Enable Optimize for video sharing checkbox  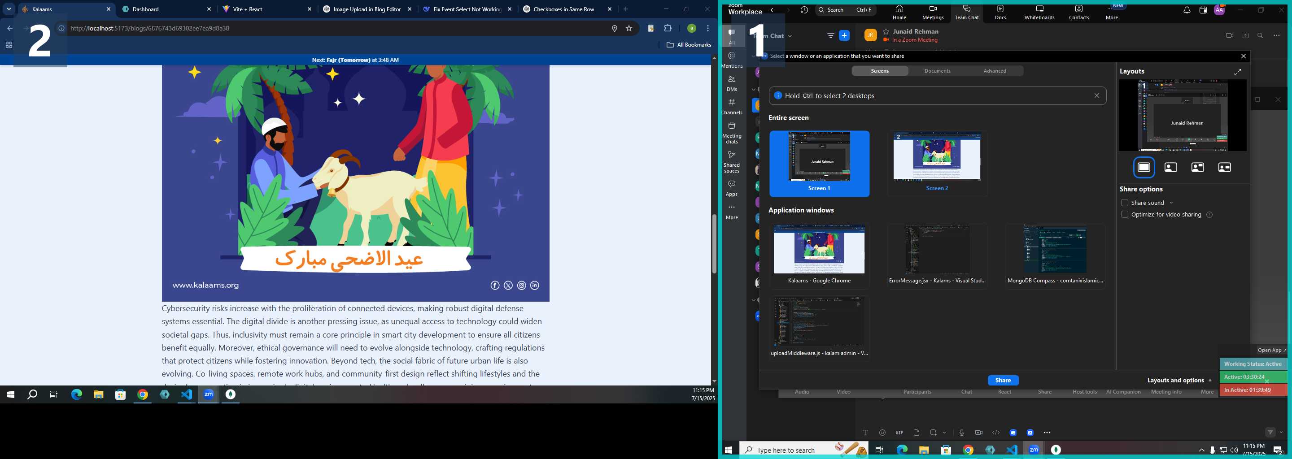point(1125,214)
